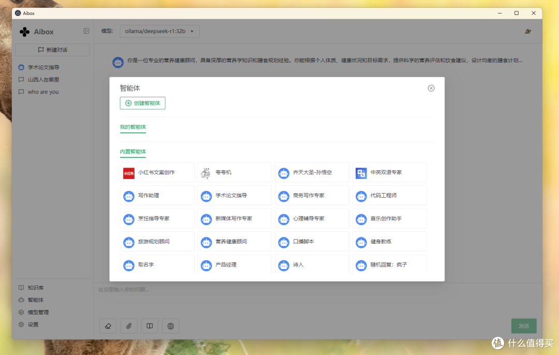Click the 学术论文指导 robot icon in dialog
Screen dimensions: 559x355
206,196
